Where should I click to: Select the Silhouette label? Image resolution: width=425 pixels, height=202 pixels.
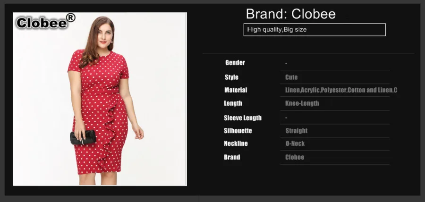click(238, 131)
